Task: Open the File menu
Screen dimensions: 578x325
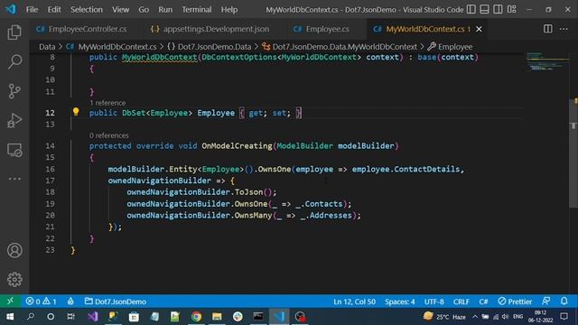Action: 33,10
